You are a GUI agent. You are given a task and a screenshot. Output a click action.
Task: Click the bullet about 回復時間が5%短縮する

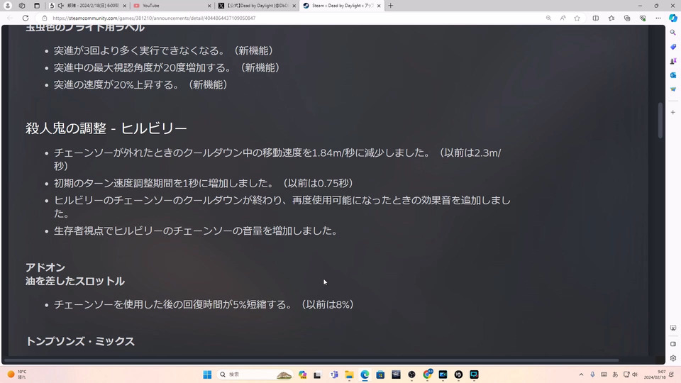(204, 304)
